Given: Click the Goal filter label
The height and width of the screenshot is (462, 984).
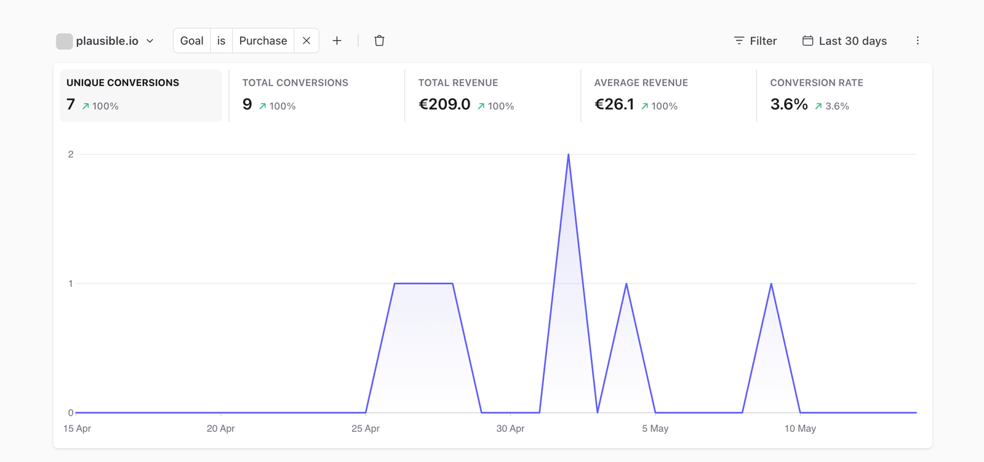Looking at the screenshot, I should click(192, 41).
